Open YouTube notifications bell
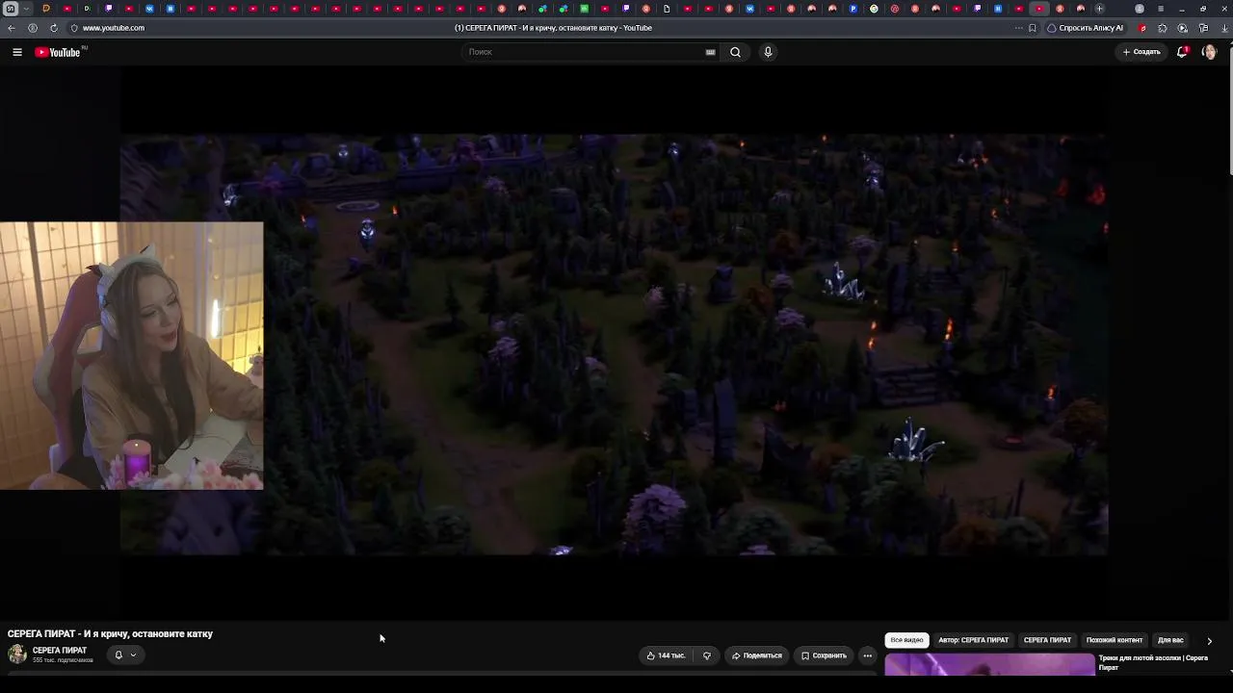This screenshot has width=1233, height=693. (1182, 52)
